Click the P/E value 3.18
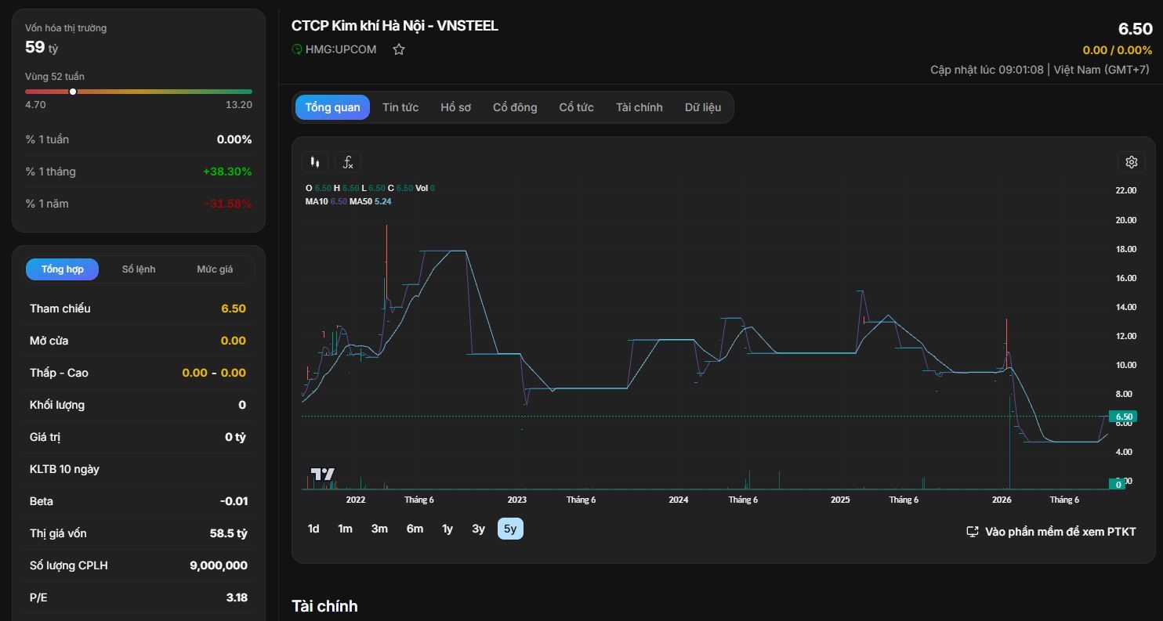Image resolution: width=1163 pixels, height=621 pixels. pyautogui.click(x=237, y=598)
